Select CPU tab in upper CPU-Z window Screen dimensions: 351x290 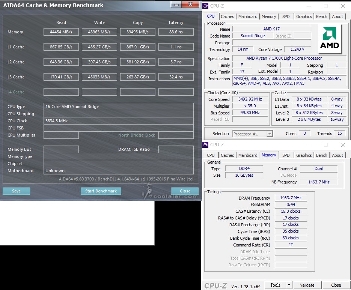point(211,17)
